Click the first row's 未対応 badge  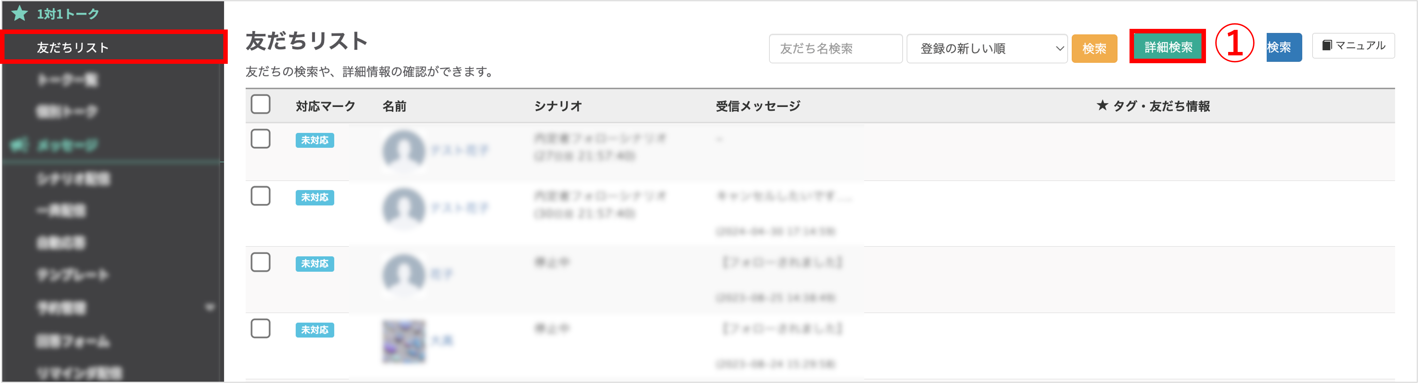(x=315, y=140)
